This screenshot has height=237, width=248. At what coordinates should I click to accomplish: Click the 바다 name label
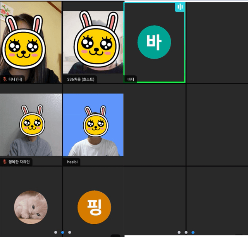(x=131, y=79)
